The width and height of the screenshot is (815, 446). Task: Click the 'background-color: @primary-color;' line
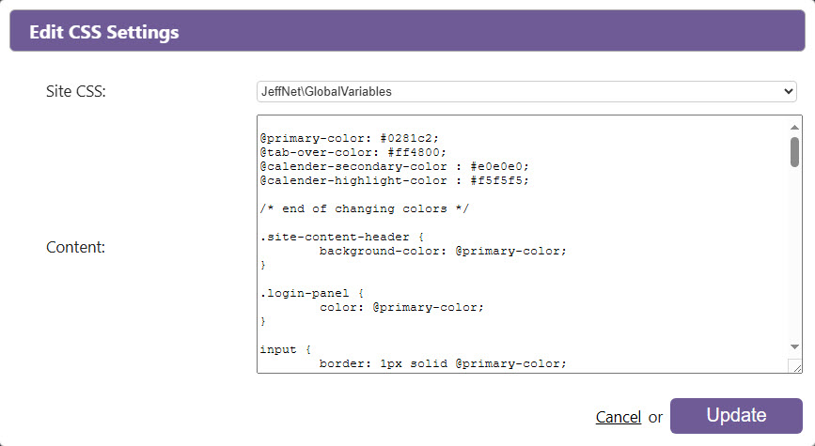pyautogui.click(x=443, y=252)
